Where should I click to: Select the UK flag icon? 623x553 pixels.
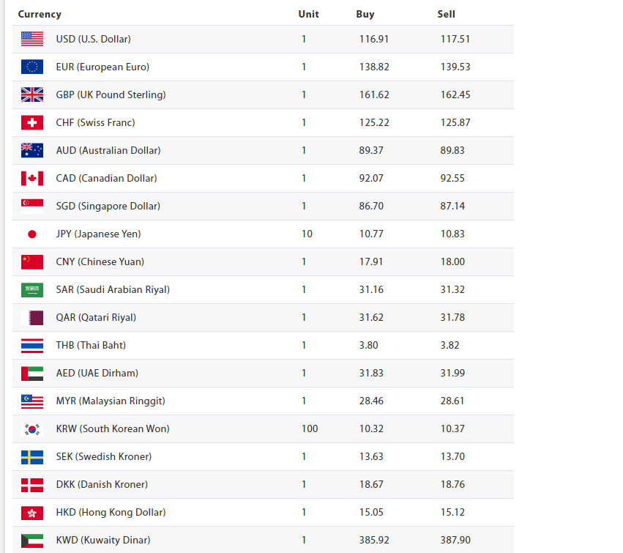click(32, 94)
